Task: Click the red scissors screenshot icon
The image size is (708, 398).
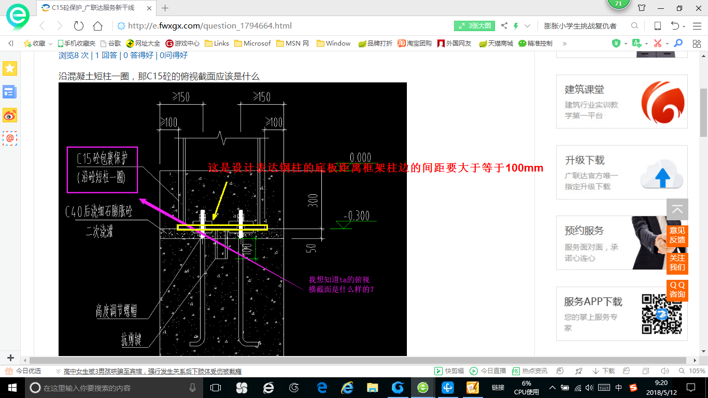Action: [x=657, y=44]
